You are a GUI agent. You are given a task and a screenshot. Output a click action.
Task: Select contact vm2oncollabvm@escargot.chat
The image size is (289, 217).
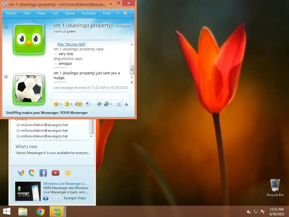pos(44,125)
